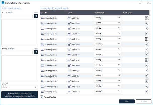The height and width of the screenshot is (105, 153).
Task: Open the time profile dropdown for Ajtó 1-Be
Action: pos(108,18)
